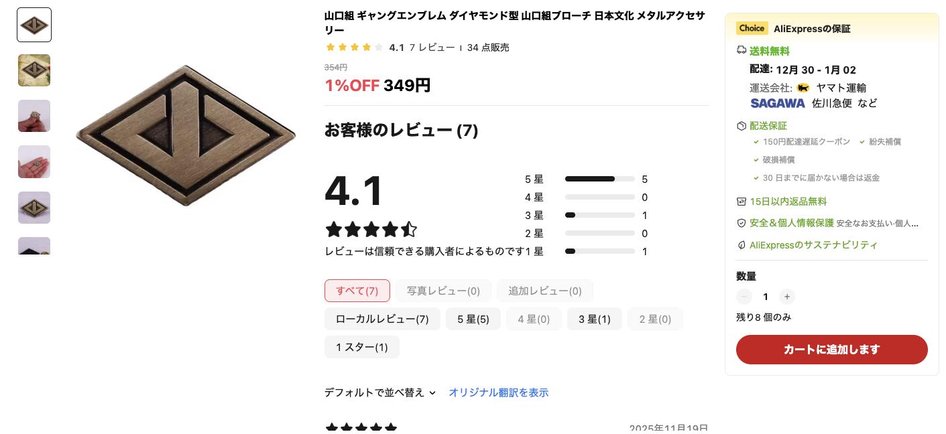Click the security shield icon
This screenshot has width=946, height=434.
coord(742,223)
